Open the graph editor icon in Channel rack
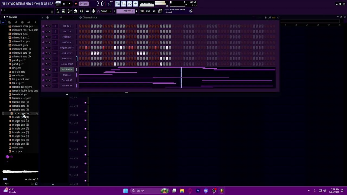 [x=270, y=18]
